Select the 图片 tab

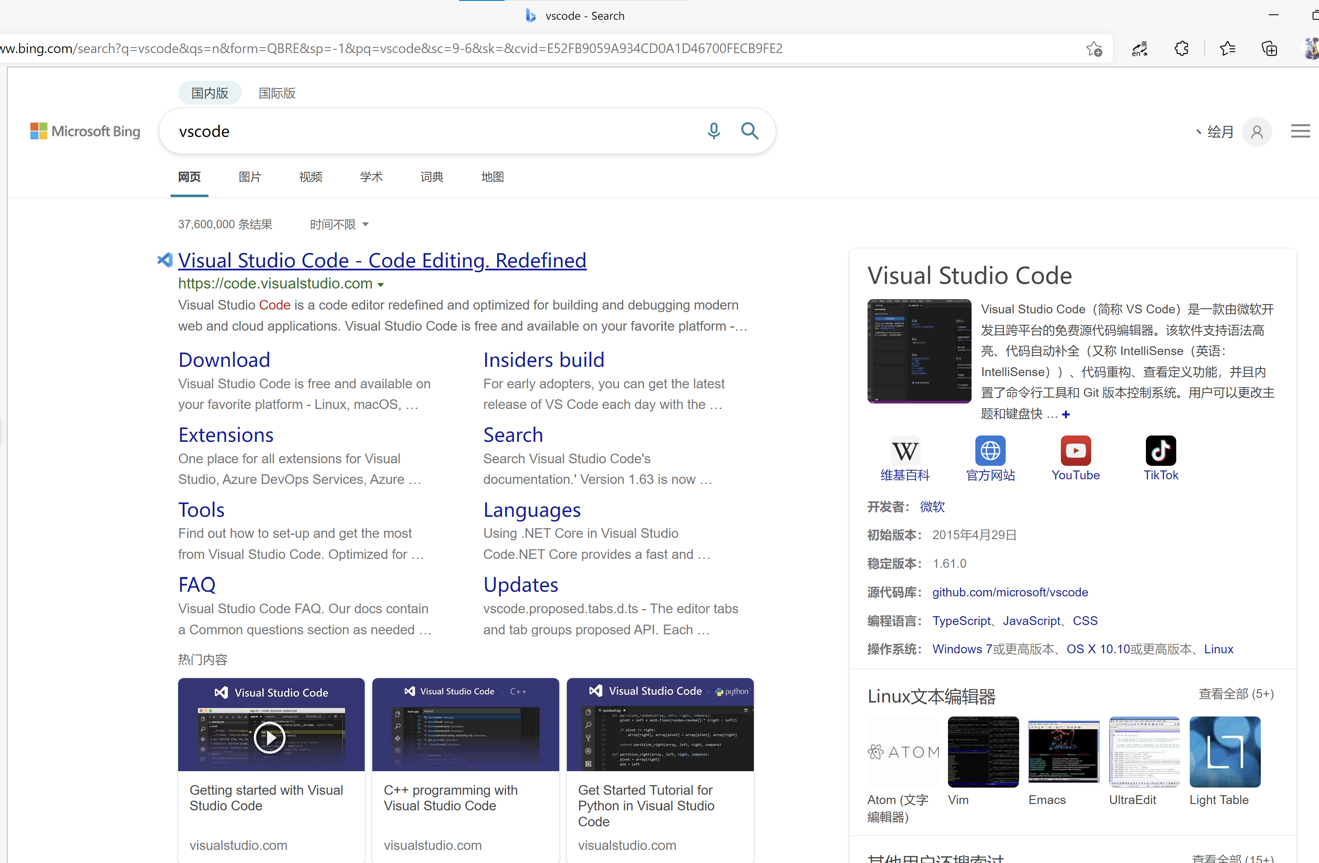250,177
